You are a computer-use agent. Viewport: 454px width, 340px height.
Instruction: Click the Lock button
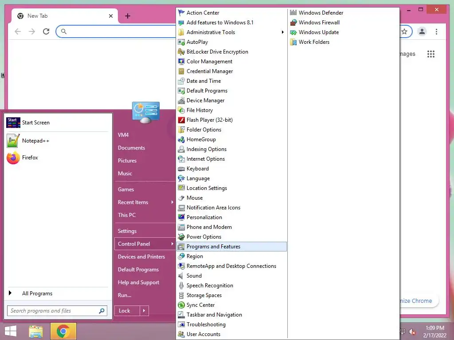coord(127,311)
